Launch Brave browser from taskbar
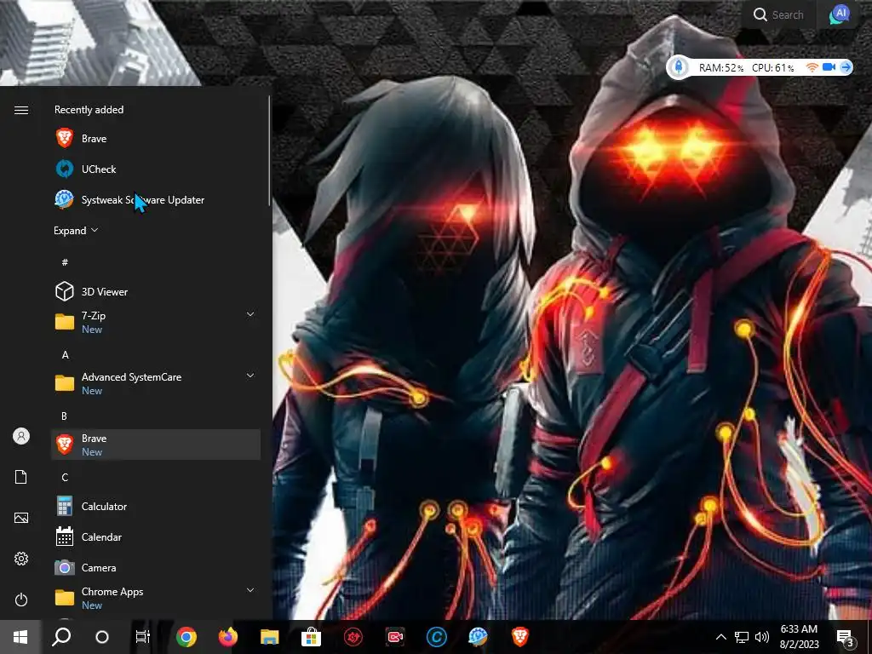This screenshot has width=872, height=654. 520,637
